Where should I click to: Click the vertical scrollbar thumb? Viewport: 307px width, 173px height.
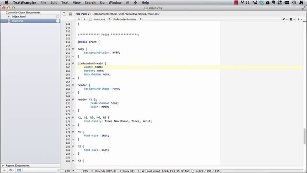pyautogui.click(x=305, y=136)
